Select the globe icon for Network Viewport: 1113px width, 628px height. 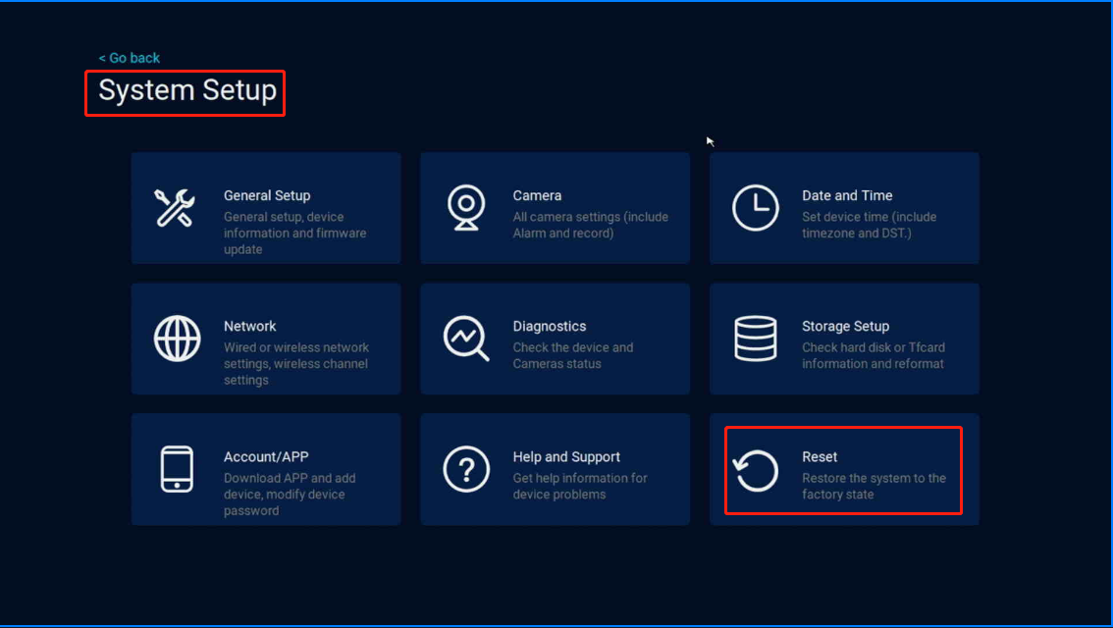(177, 340)
